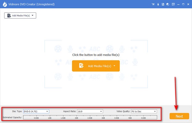
Task: Click the Disc Type label
Action: [x=17, y=111]
